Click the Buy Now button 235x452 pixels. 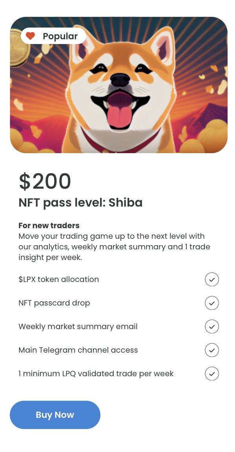(x=55, y=415)
